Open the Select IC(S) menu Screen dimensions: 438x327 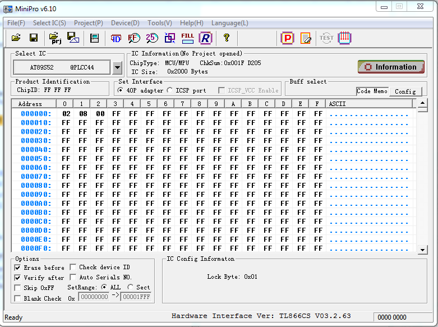click(49, 23)
